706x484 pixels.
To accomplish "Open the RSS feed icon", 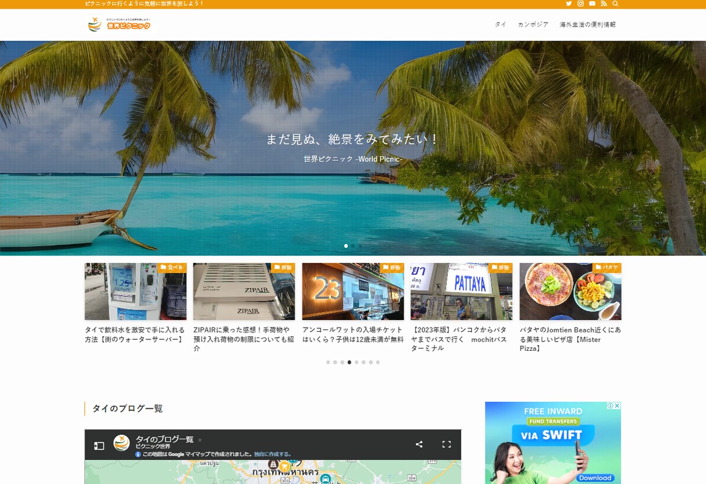I will (x=604, y=3).
